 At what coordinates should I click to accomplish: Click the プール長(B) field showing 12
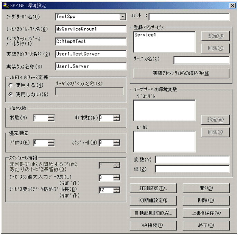106,190
